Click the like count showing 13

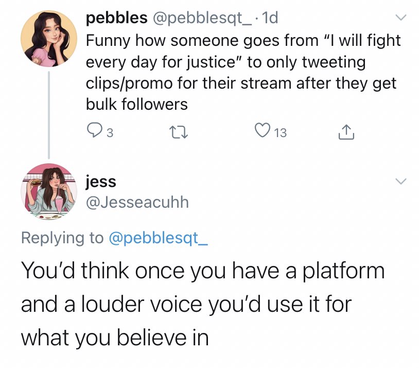(281, 133)
